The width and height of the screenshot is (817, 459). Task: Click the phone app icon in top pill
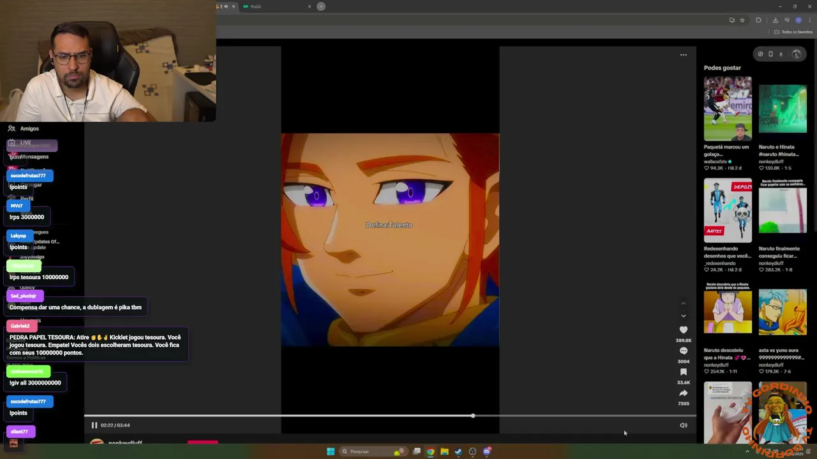(x=770, y=54)
